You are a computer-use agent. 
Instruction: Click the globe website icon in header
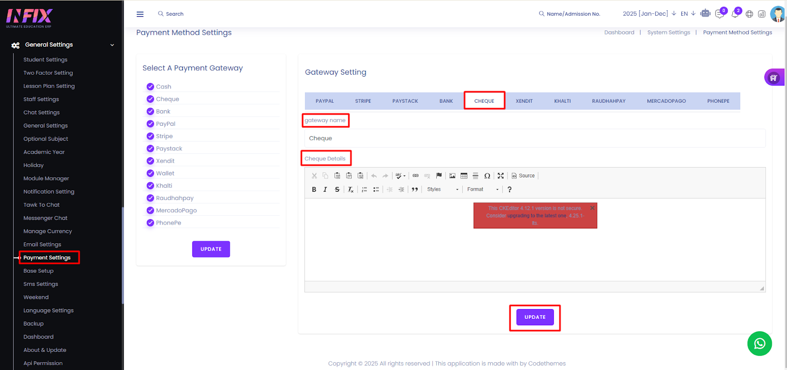(749, 14)
